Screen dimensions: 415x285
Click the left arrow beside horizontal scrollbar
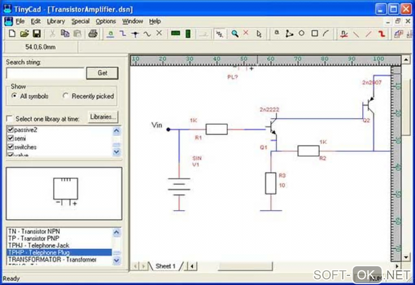(x=192, y=266)
